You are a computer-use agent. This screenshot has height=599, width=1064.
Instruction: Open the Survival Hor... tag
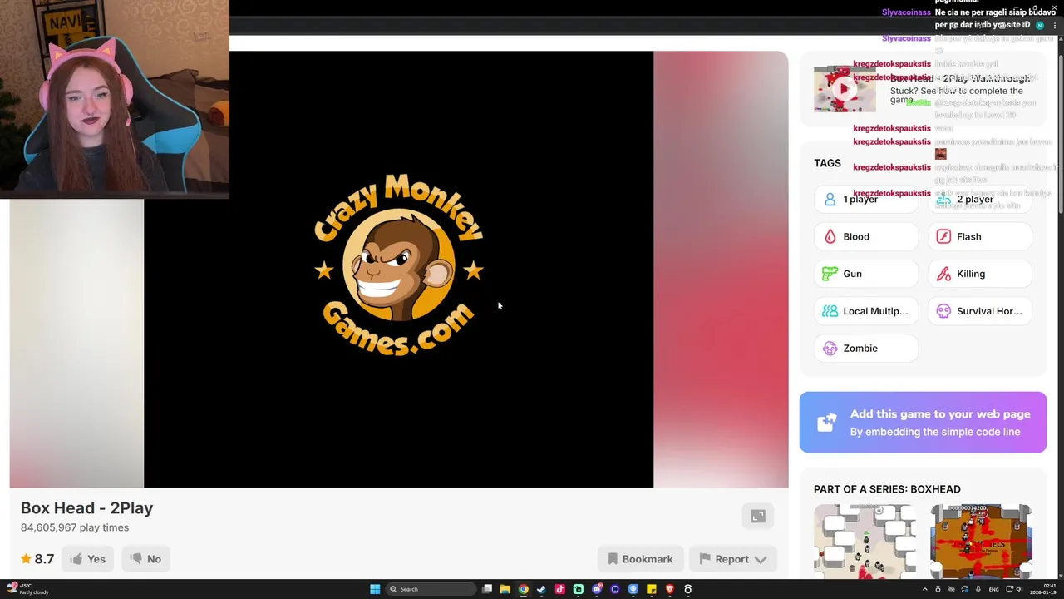979,311
